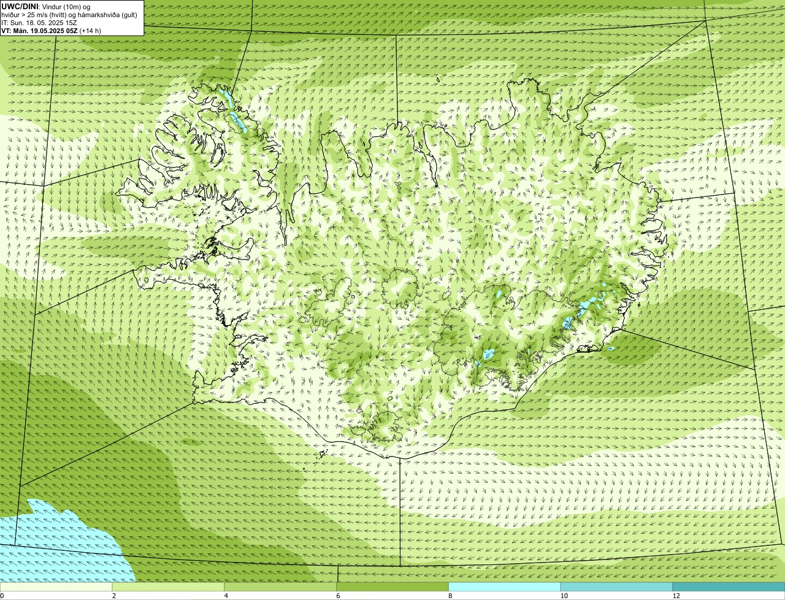Click the "2" label under the color scale
The width and height of the screenshot is (785, 600).
[114, 596]
